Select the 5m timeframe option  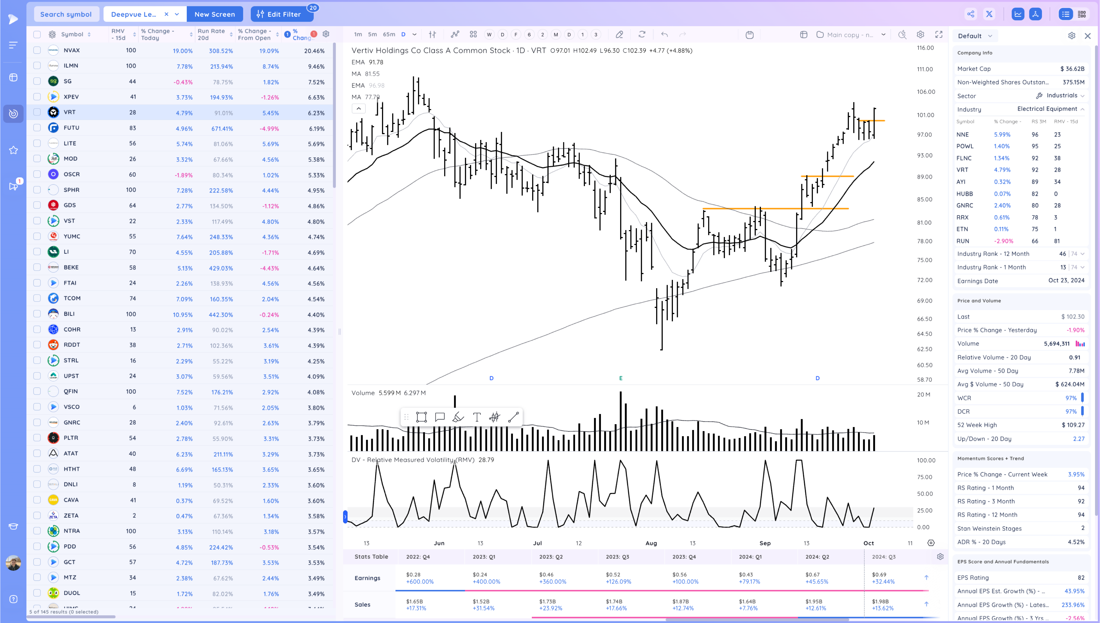point(372,34)
